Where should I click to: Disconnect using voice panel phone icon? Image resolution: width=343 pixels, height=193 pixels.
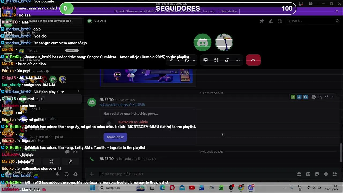coord(76,152)
